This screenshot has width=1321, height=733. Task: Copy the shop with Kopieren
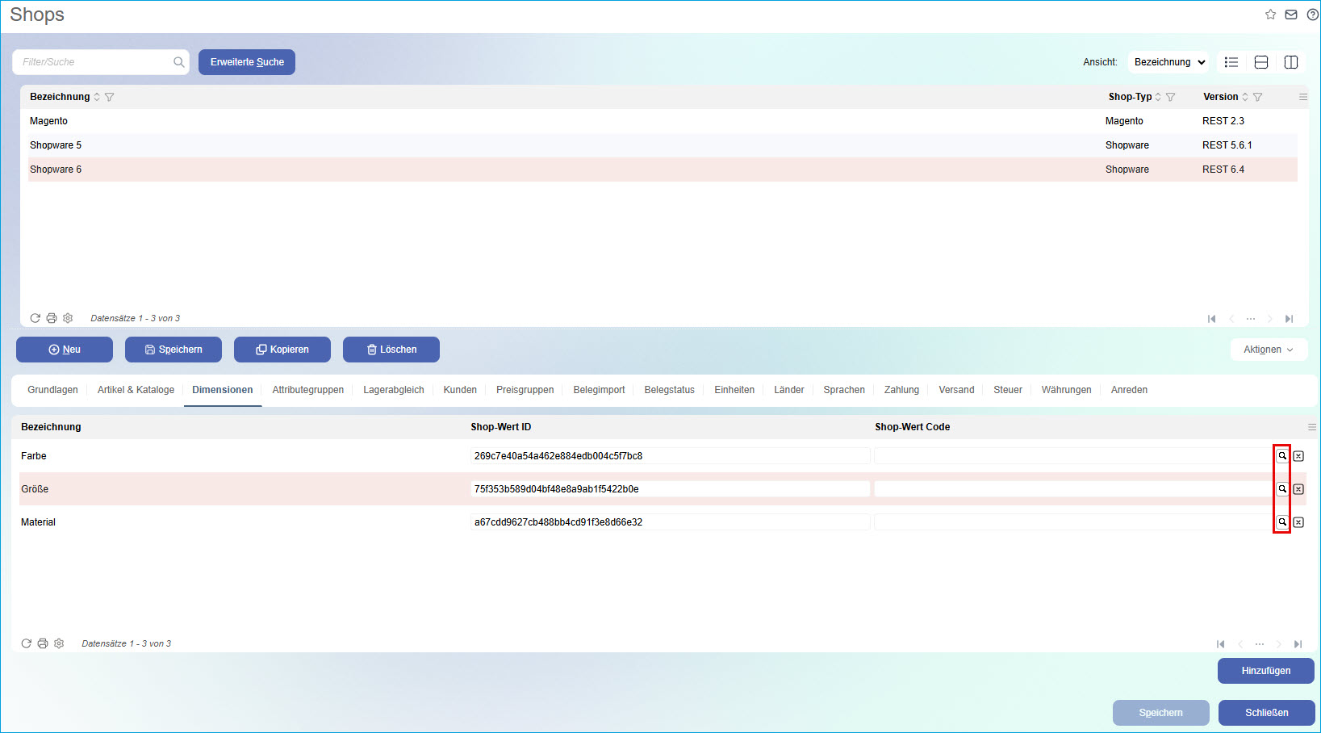tap(282, 350)
